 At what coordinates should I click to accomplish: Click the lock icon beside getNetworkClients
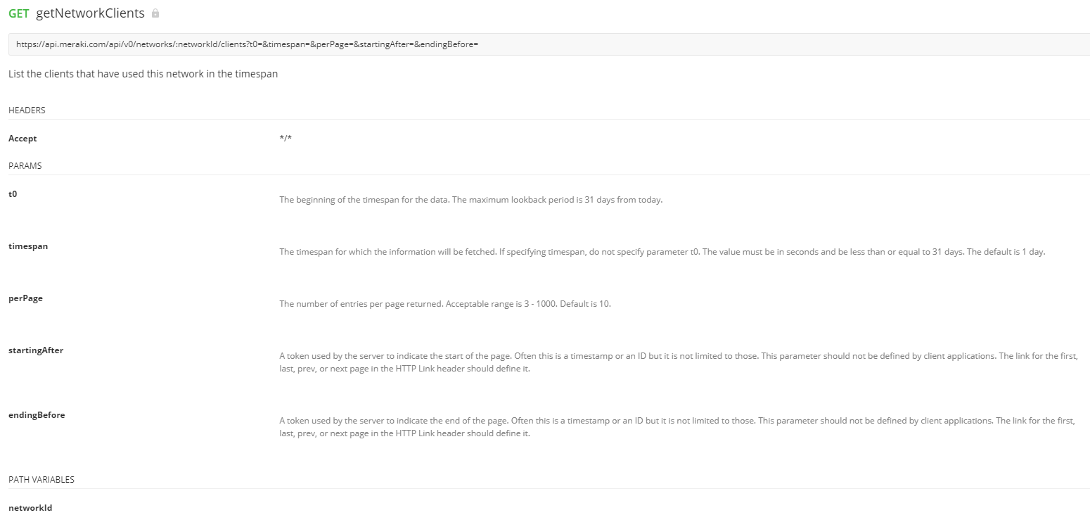(155, 13)
